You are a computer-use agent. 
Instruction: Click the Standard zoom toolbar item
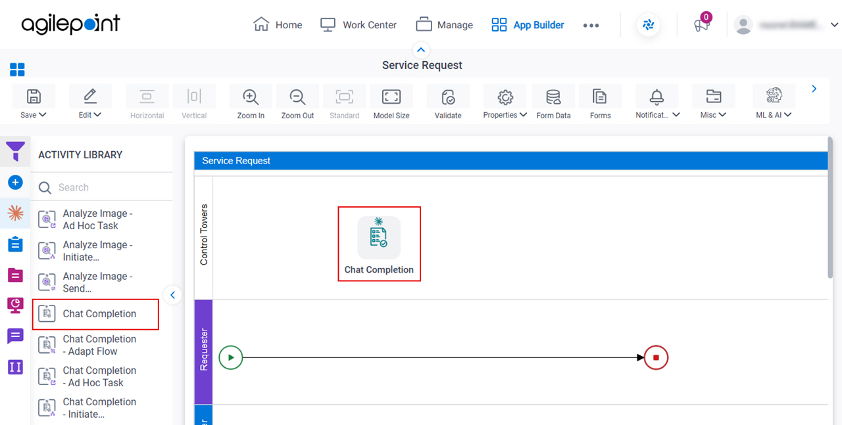tap(344, 103)
